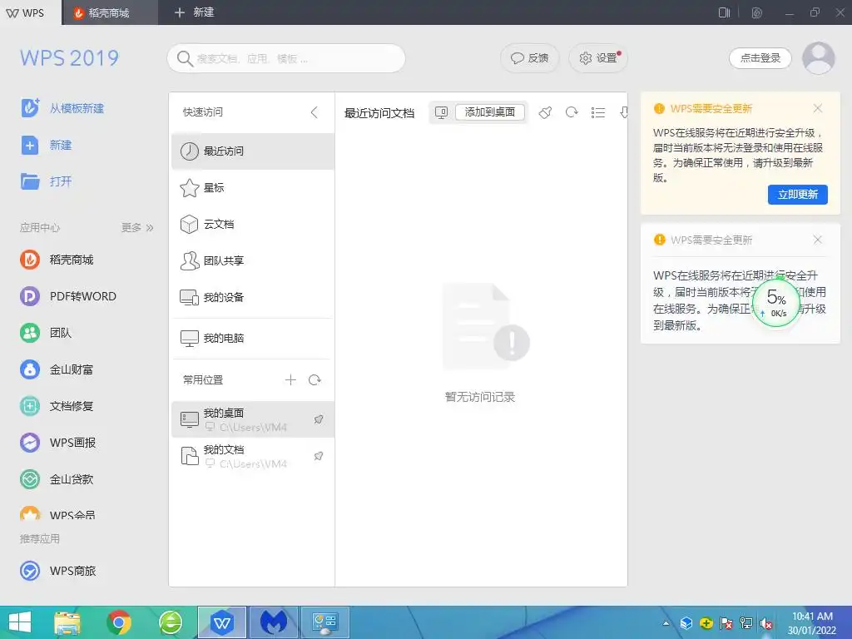Screen dimensions: 852x639
Task: Click the 添加到桌面 button
Action: click(489, 112)
